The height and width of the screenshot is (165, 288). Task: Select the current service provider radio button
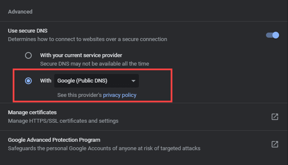coord(28,55)
